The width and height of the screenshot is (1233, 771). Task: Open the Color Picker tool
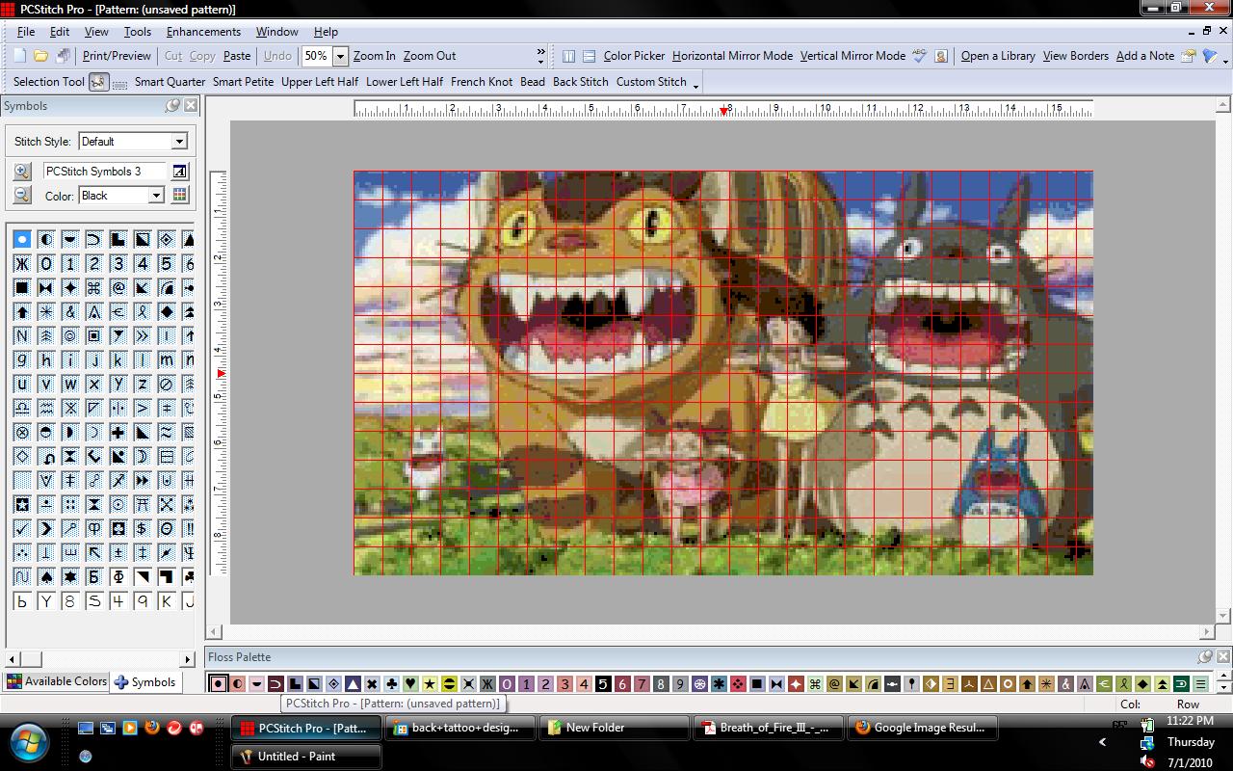pos(635,56)
